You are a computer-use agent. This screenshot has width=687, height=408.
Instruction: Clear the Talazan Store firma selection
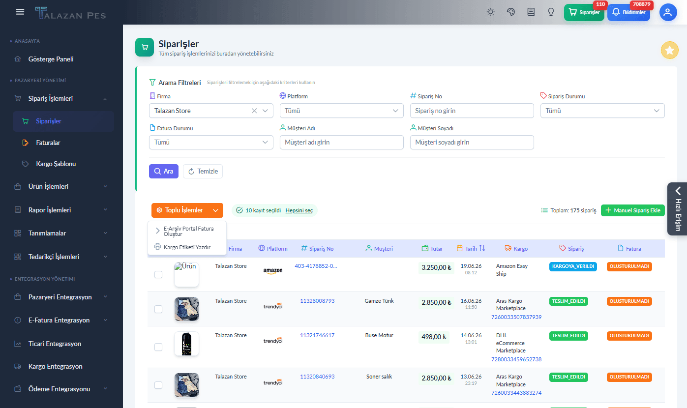tap(254, 111)
